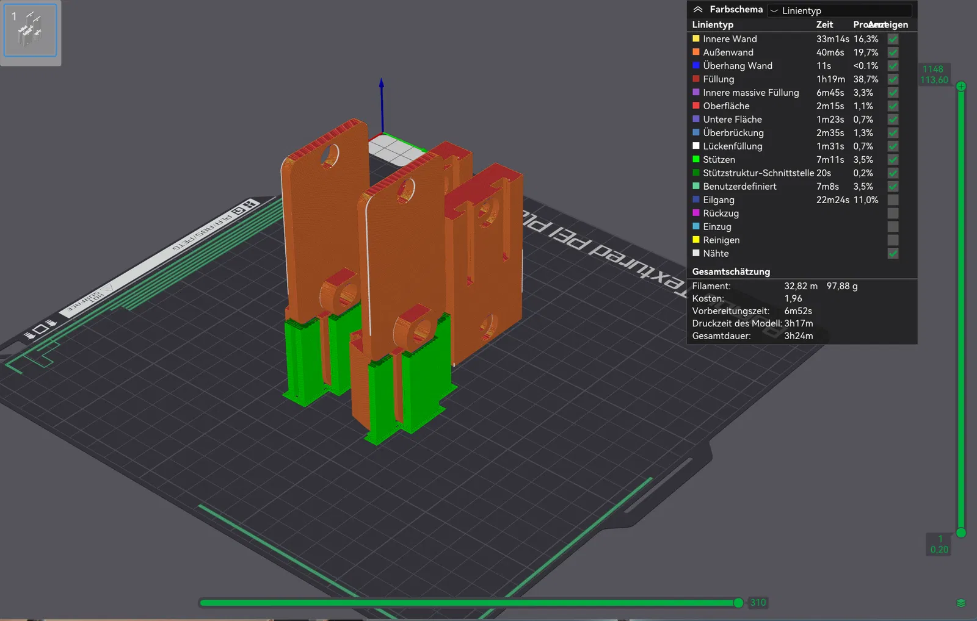
Task: Select plate 1 thumbnail
Action: tap(30, 31)
